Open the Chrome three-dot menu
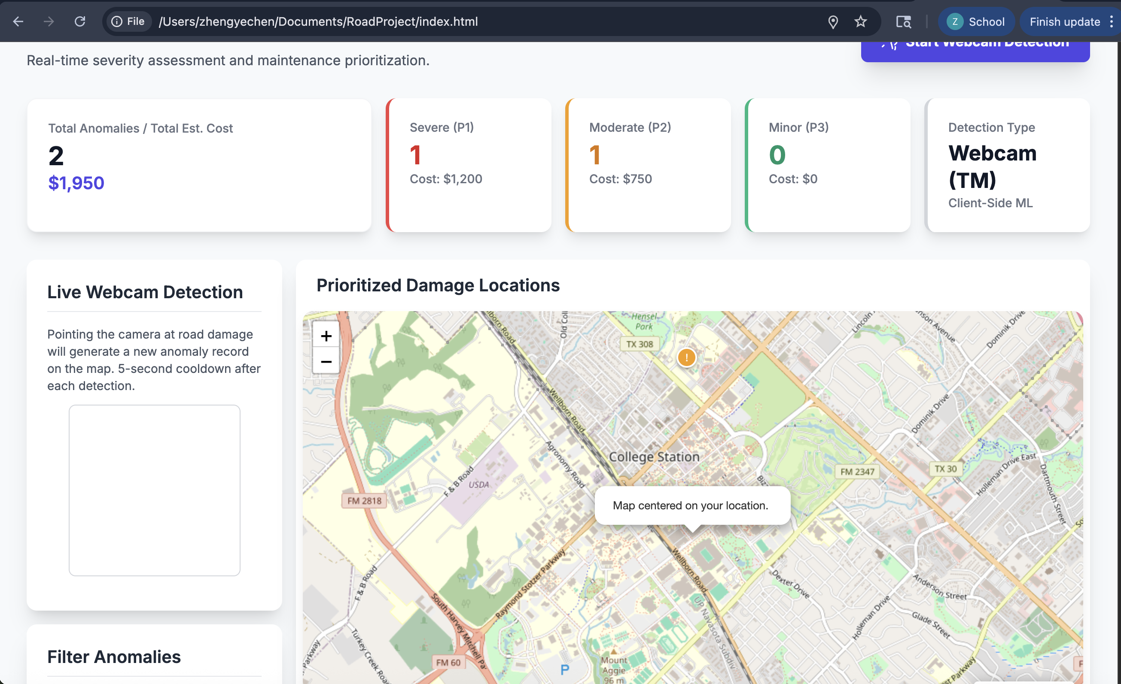The image size is (1121, 684). (x=1111, y=21)
